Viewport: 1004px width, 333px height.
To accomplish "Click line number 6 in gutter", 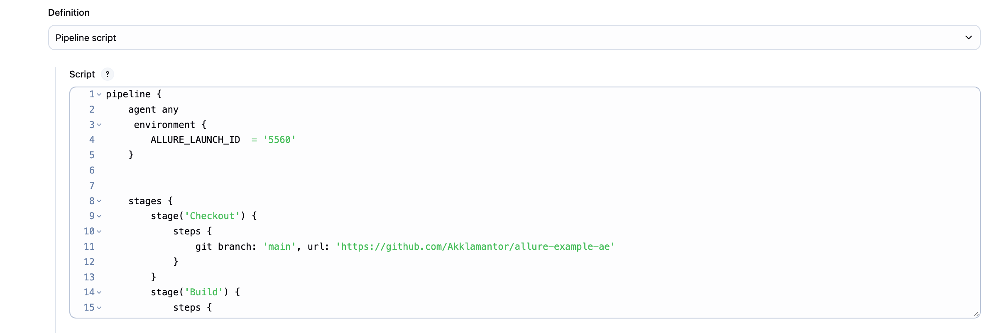I will click(92, 171).
